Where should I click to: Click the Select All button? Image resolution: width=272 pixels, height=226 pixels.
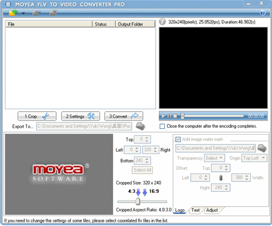point(143,170)
